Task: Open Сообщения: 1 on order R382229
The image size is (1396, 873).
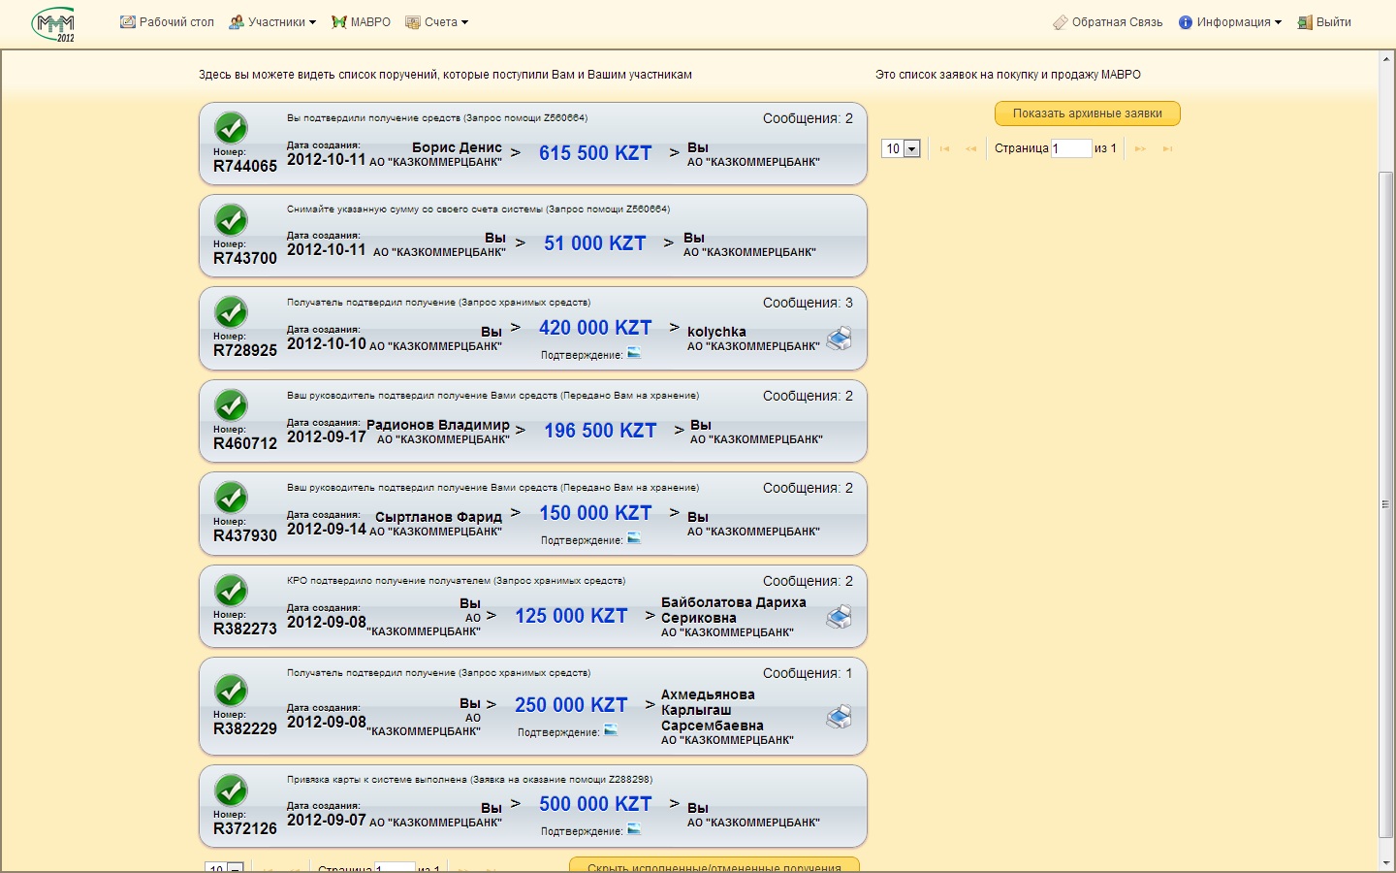Action: 808,673
